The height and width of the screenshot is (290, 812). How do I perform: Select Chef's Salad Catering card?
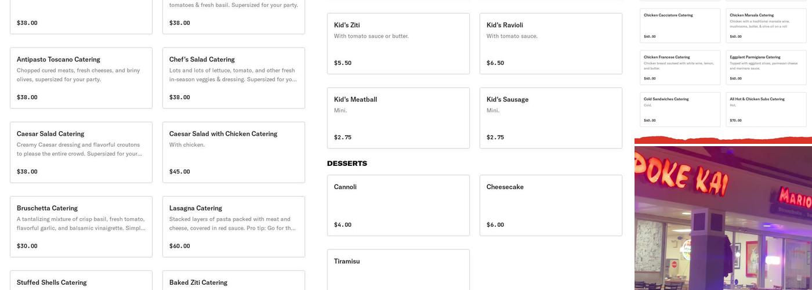[233, 78]
